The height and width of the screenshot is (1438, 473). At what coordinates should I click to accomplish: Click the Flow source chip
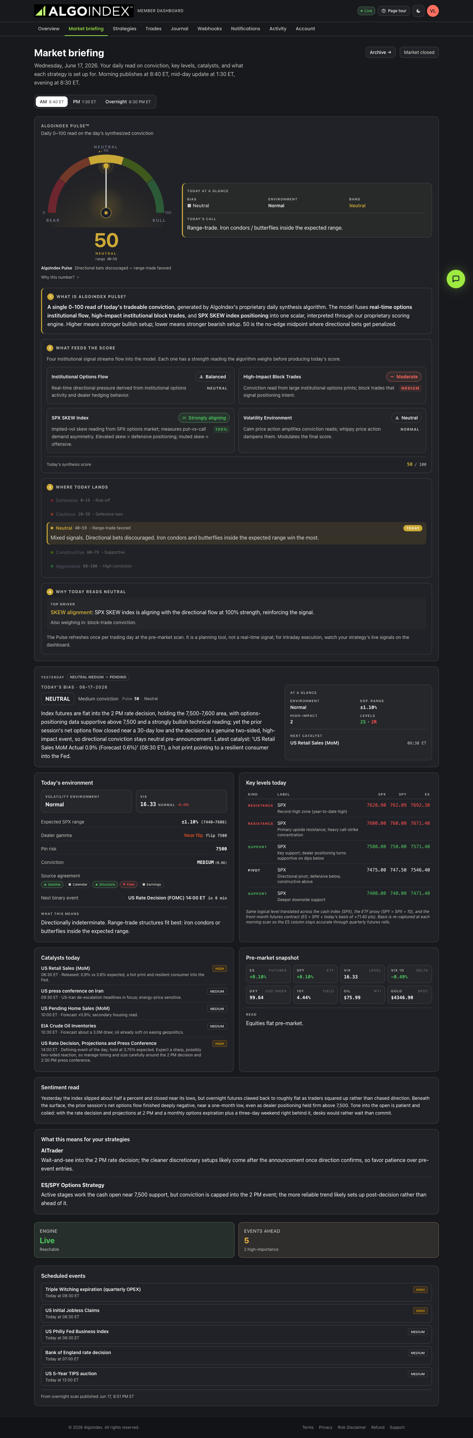[129, 884]
